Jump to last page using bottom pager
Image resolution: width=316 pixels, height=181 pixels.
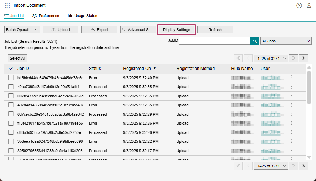(x=304, y=166)
